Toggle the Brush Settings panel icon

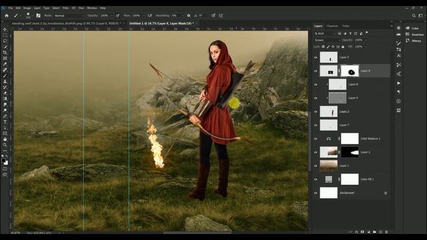coord(39,15)
